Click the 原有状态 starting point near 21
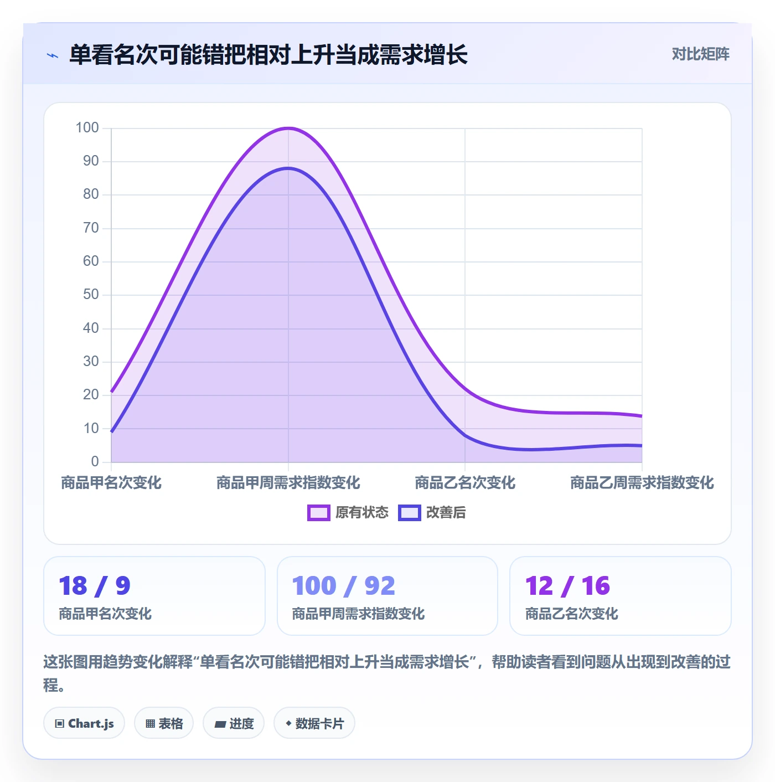 pyautogui.click(x=112, y=392)
